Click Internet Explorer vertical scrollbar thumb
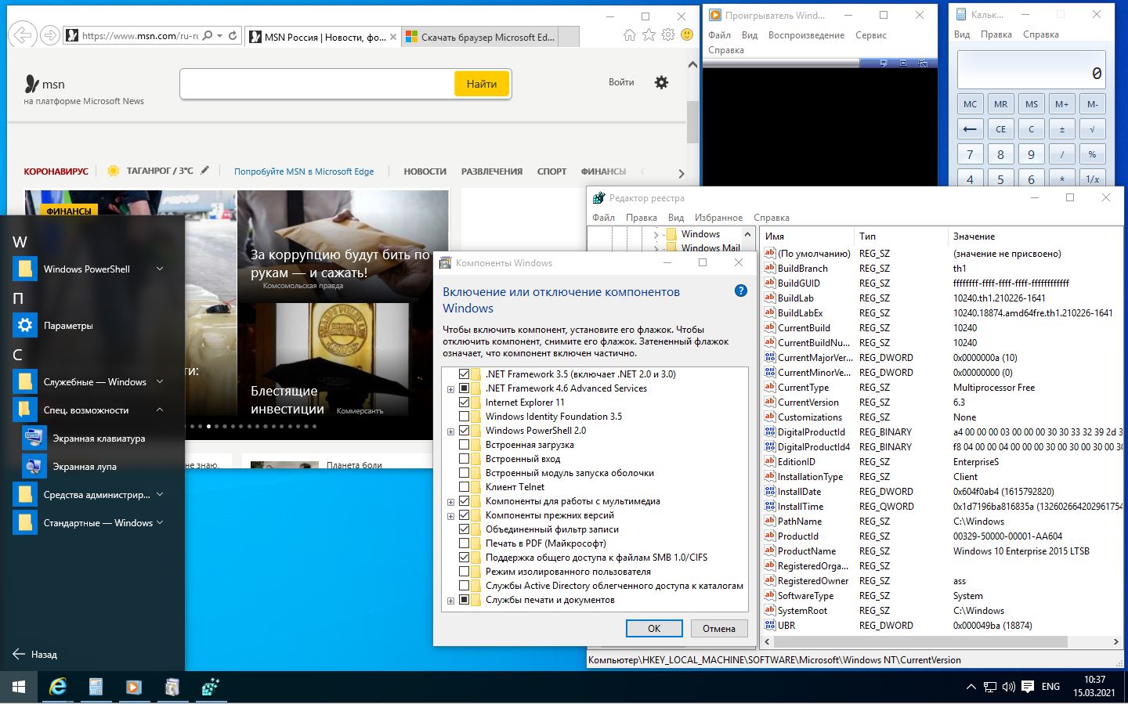The height and width of the screenshot is (704, 1128). click(x=692, y=122)
